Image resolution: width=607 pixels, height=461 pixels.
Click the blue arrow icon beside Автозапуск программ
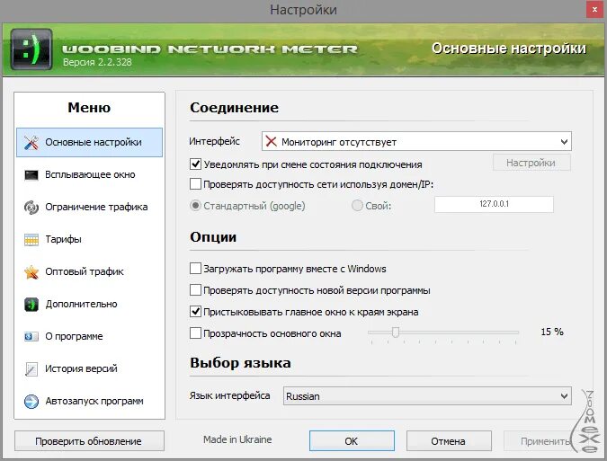31,402
